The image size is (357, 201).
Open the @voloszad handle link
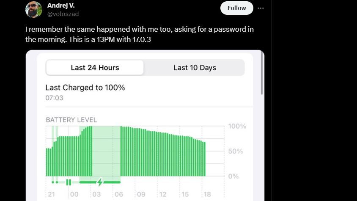(x=63, y=14)
